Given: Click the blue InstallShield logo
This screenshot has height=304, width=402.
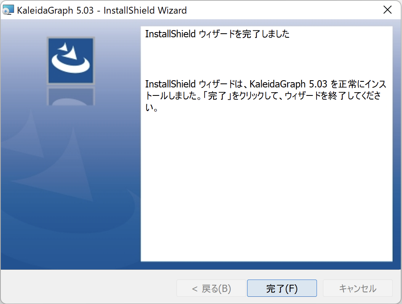Looking at the screenshot, I should (x=71, y=60).
